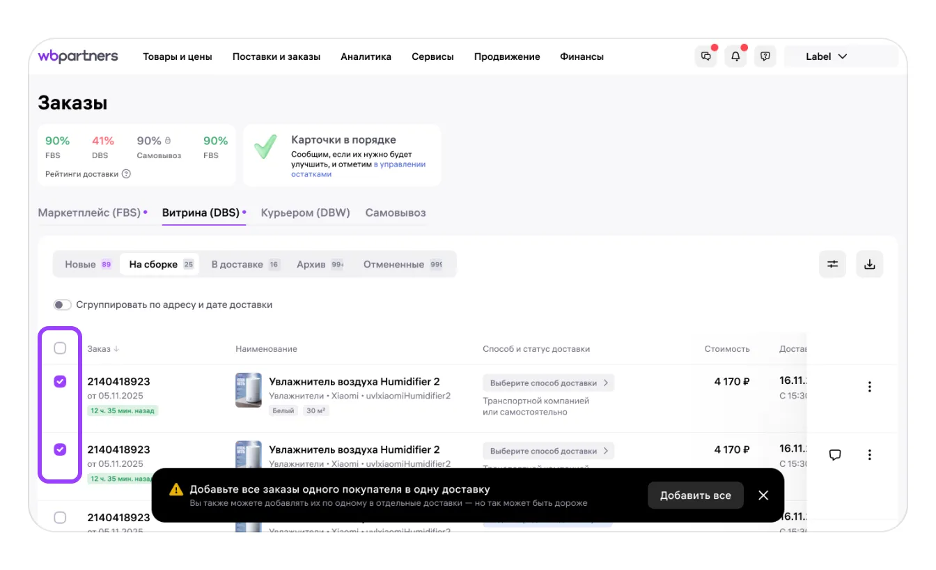Open Поставки и заказы menu
Viewport: 936px width, 570px height.
[276, 56]
